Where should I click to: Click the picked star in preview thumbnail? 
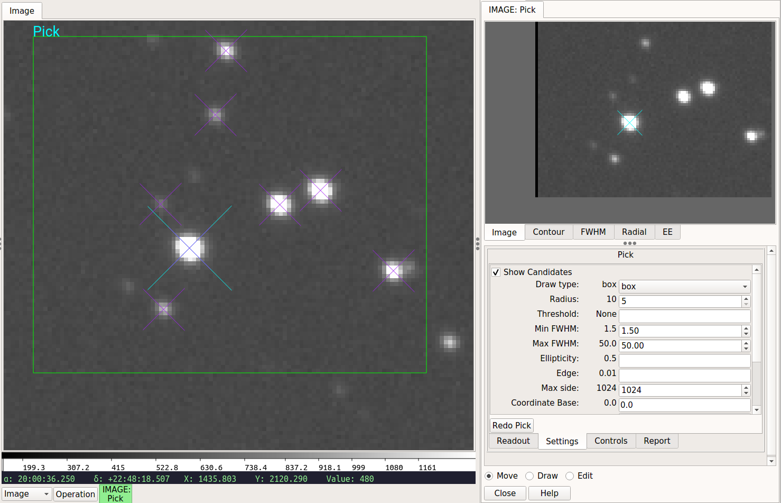629,123
